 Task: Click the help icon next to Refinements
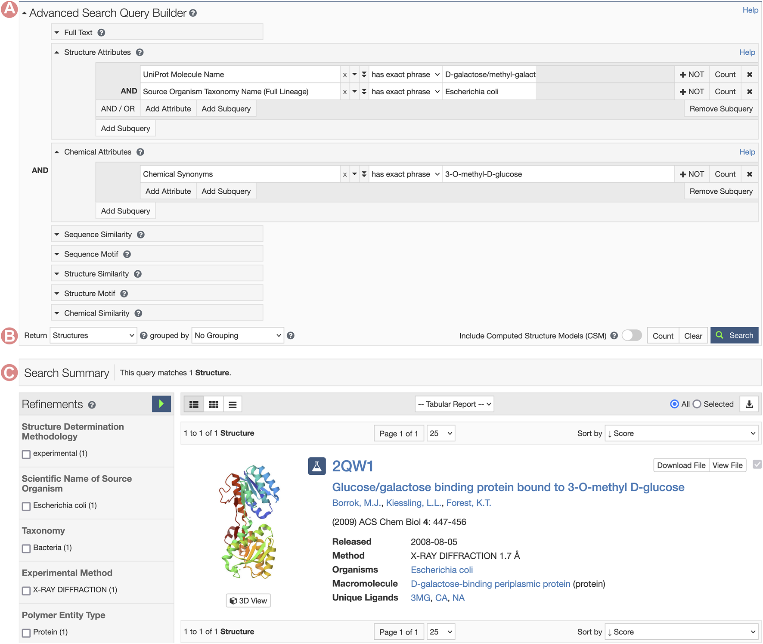click(x=92, y=405)
